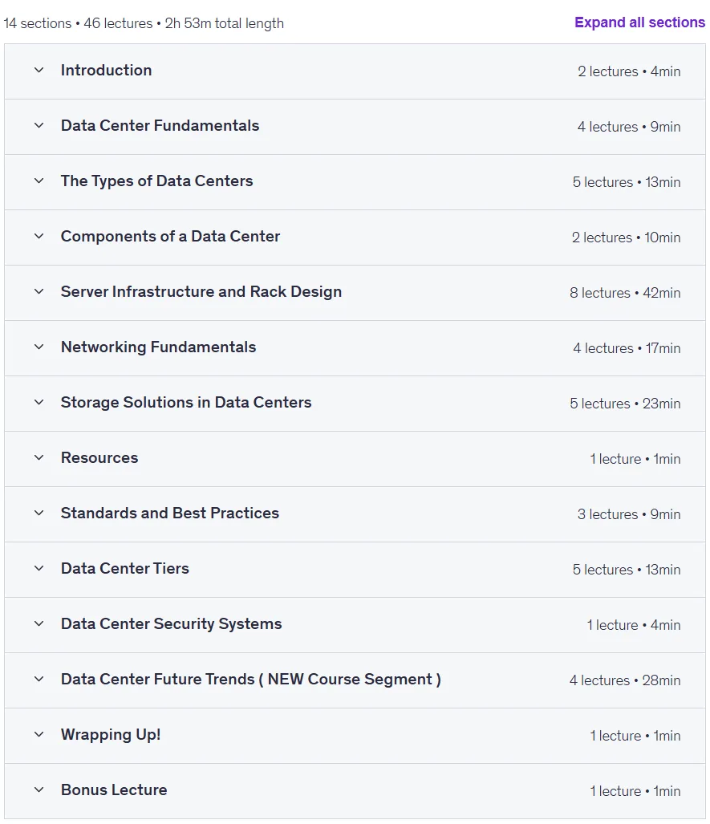Viewport: 710px width, 824px height.
Task: Click the 5 lectures 23min label
Action: [625, 404]
